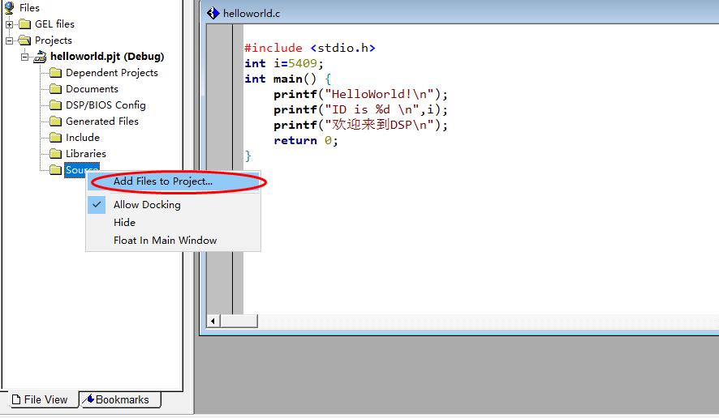Switch to the File View tab
The height and width of the screenshot is (418, 719).
point(40,399)
